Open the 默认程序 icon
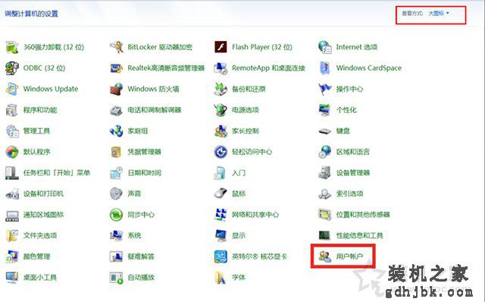 pos(12,152)
